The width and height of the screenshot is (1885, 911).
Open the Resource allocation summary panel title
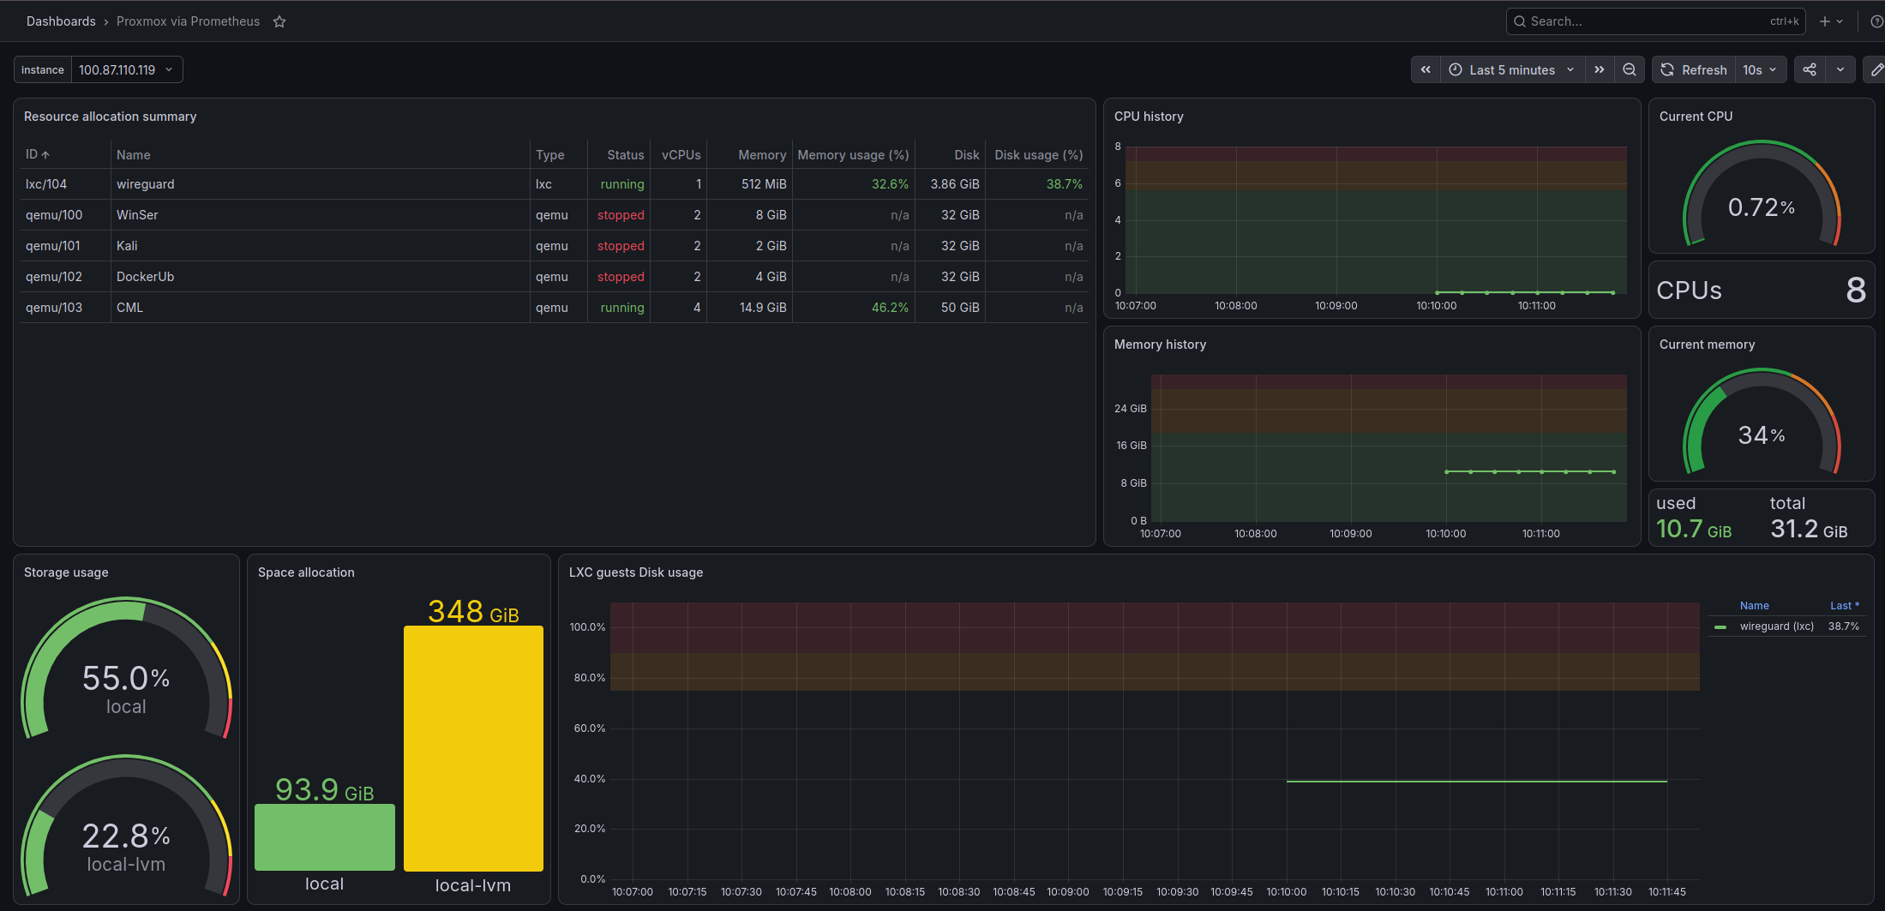tap(110, 117)
